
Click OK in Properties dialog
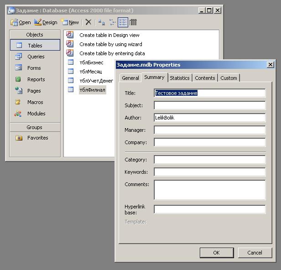coord(217,253)
